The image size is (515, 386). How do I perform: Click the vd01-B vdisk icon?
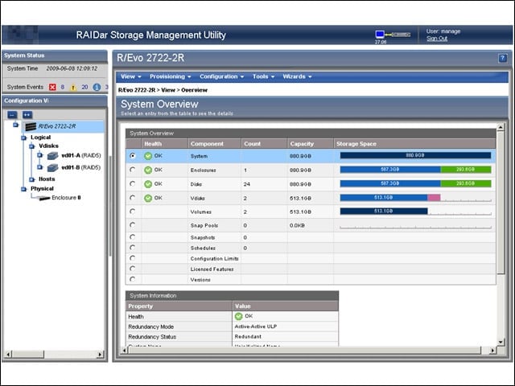[x=52, y=168]
